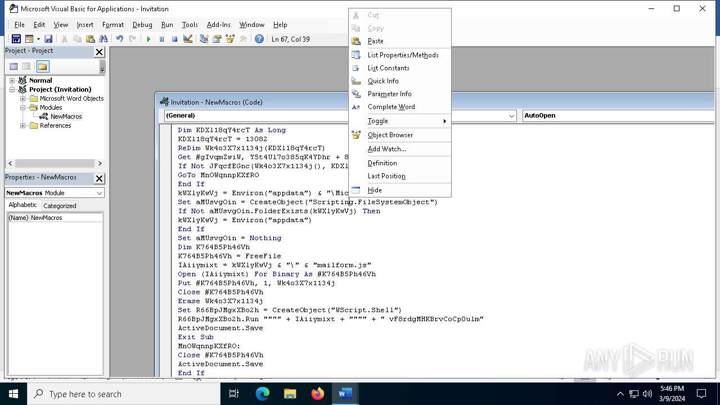Collapse the Modules folder
The width and height of the screenshot is (720, 405).
point(23,107)
